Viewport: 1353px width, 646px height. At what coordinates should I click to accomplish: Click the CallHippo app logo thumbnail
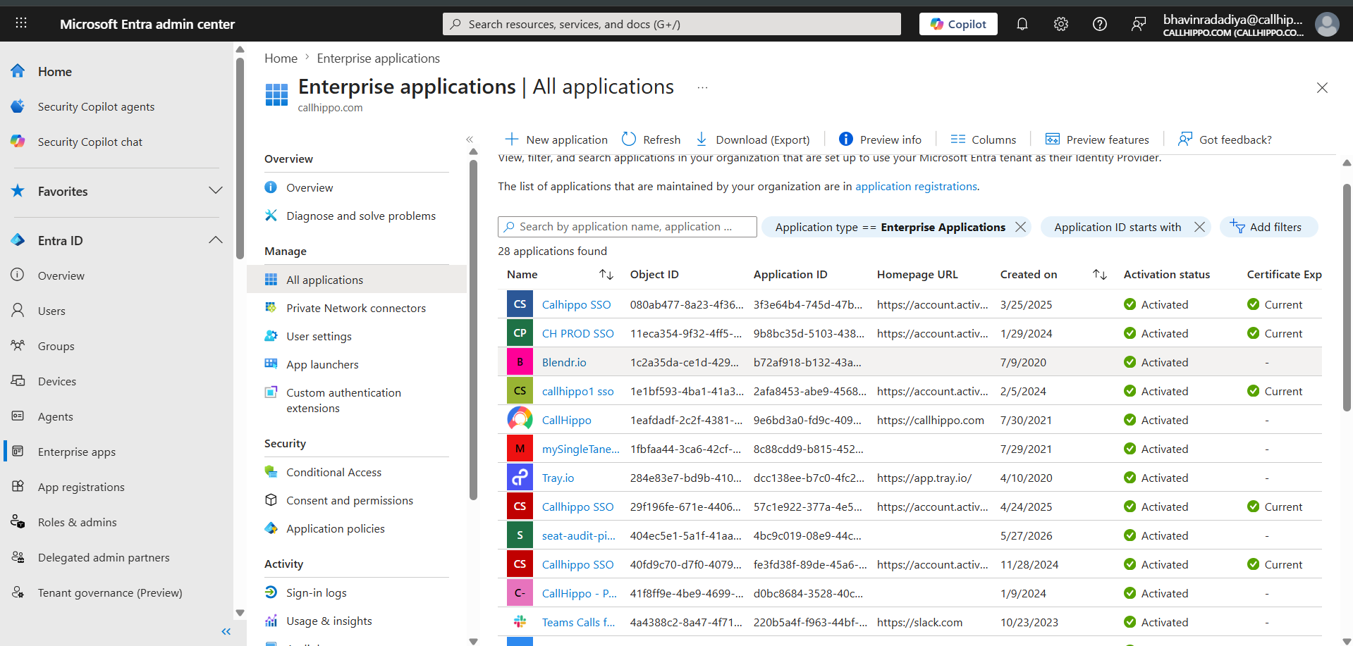[520, 419]
